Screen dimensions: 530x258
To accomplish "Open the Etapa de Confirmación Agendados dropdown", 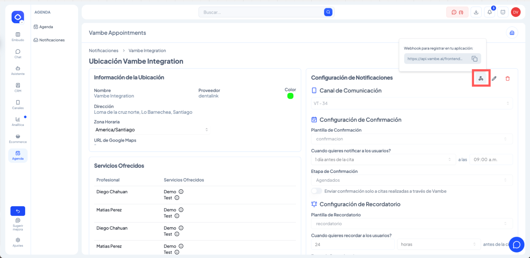I will pyautogui.click(x=412, y=180).
